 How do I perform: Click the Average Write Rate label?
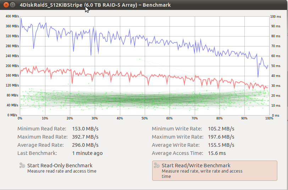click(176, 145)
